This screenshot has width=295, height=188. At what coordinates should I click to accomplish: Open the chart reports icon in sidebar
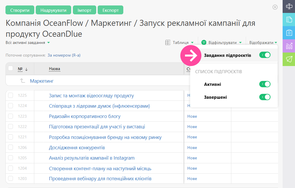pos(289,46)
